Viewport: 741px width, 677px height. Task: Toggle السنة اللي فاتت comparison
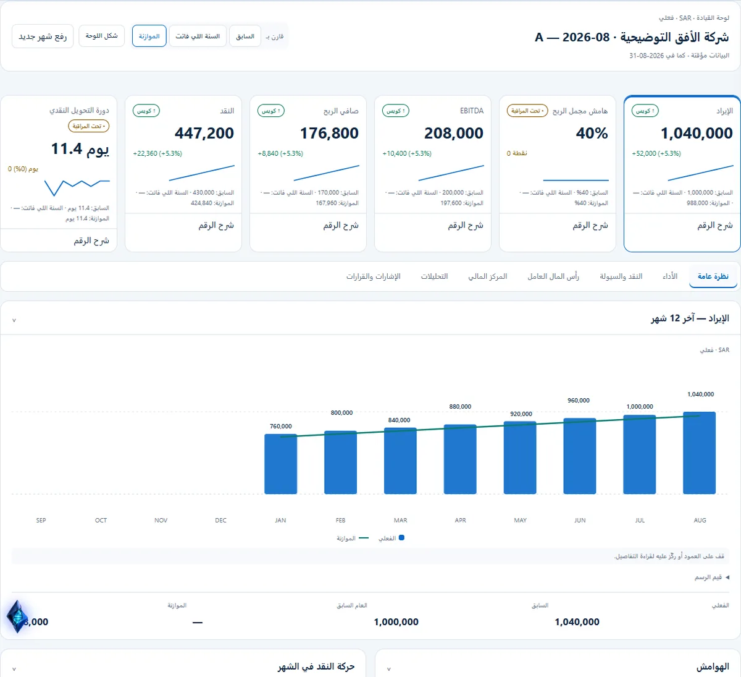[198, 36]
